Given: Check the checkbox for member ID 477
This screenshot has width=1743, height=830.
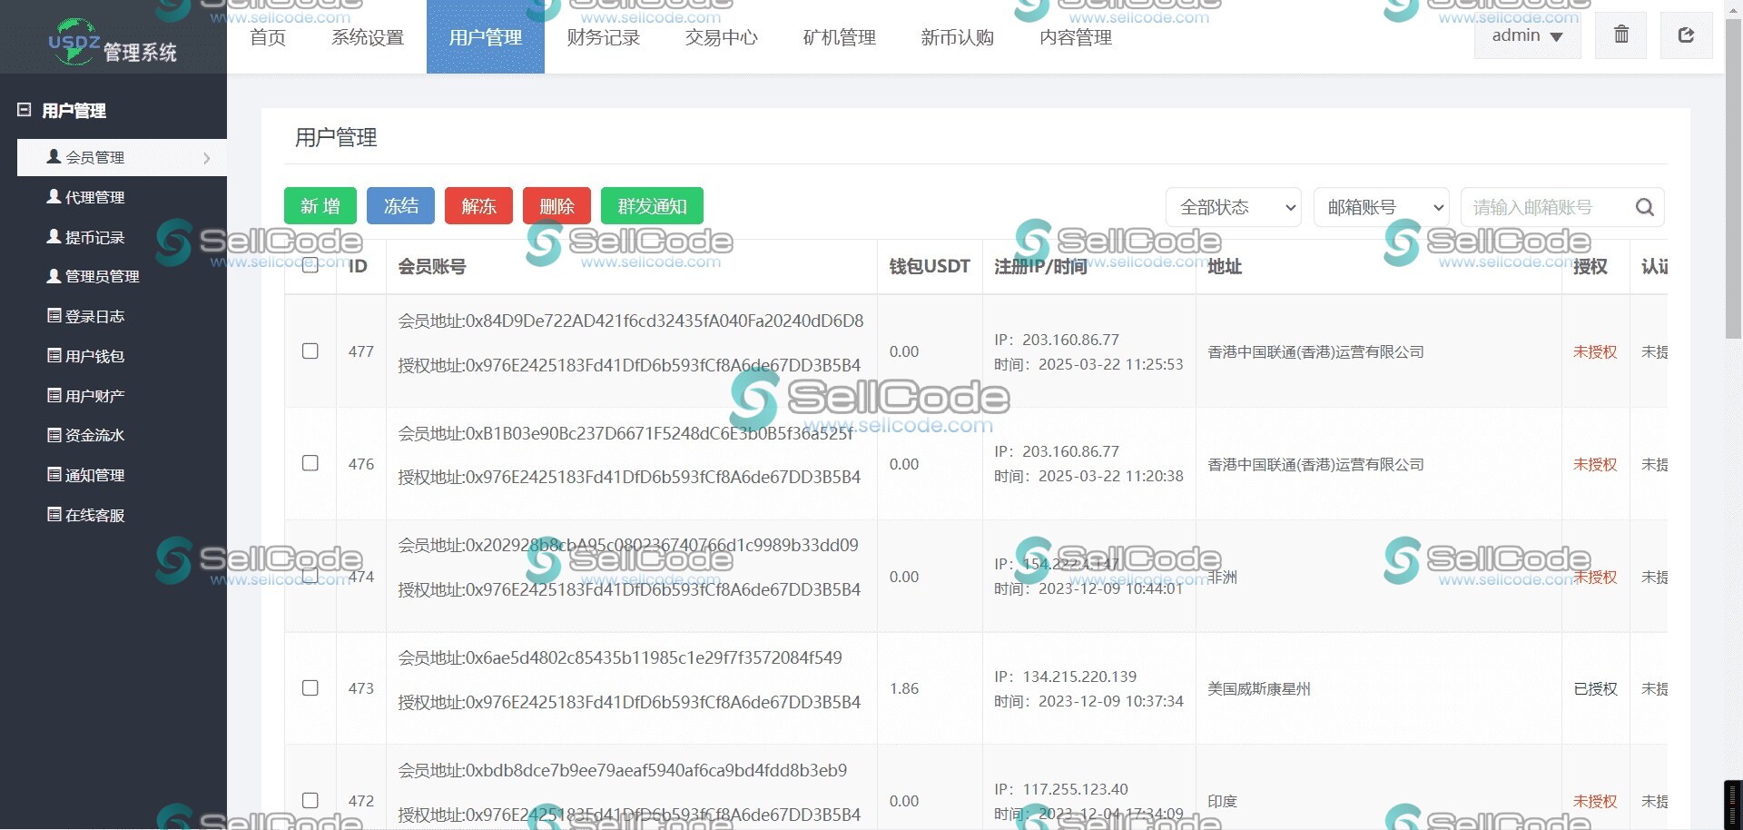Looking at the screenshot, I should pos(310,351).
